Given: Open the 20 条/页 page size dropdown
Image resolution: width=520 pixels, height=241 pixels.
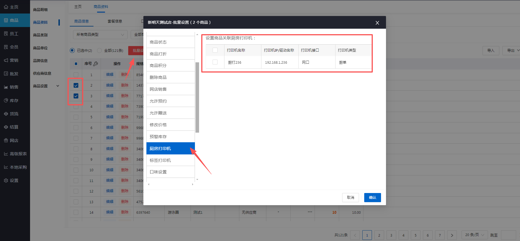Looking at the screenshot, I should (475, 235).
